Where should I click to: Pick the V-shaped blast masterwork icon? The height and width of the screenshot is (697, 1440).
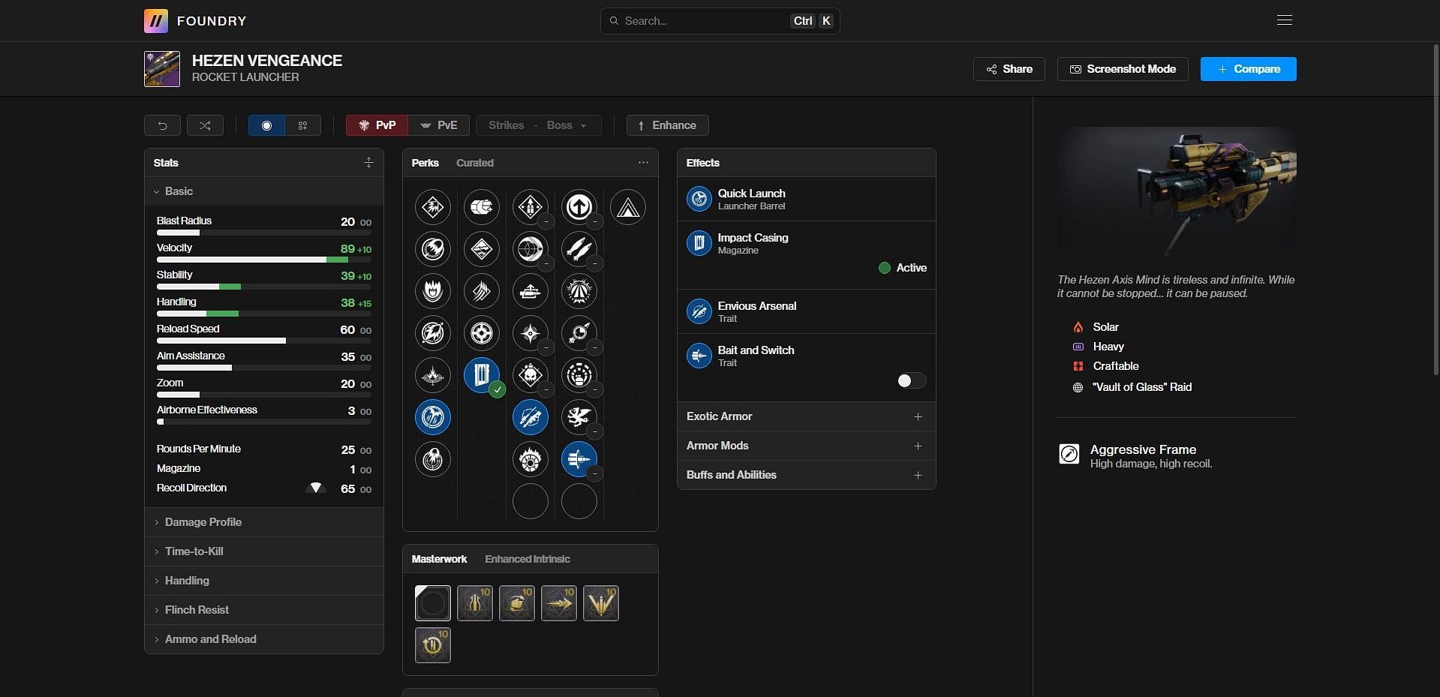point(601,603)
